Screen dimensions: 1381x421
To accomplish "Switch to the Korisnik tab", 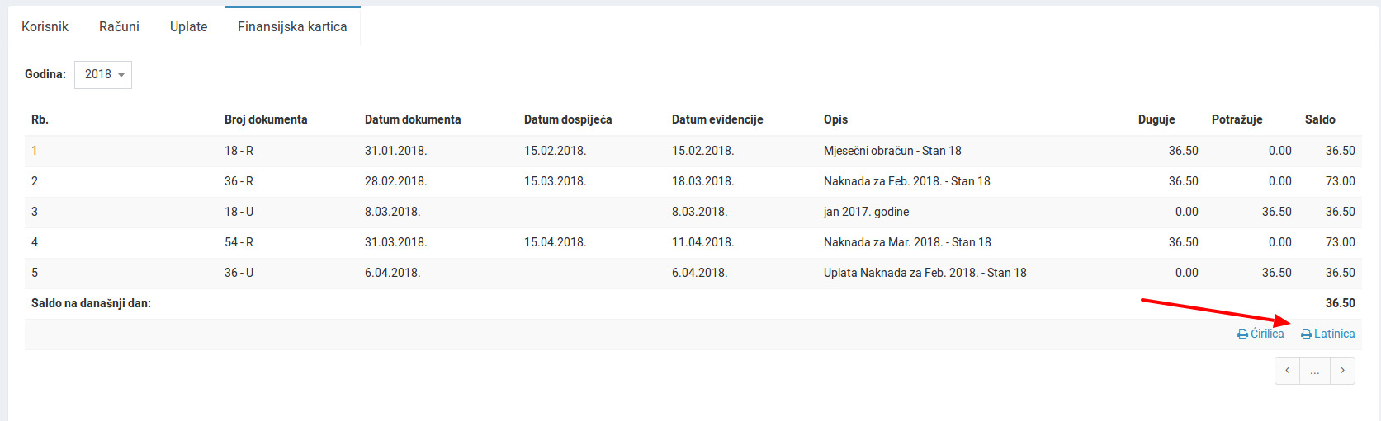I will pyautogui.click(x=45, y=26).
